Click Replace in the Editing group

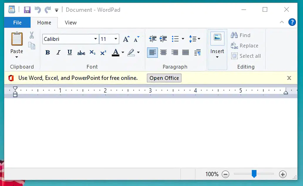click(x=245, y=45)
